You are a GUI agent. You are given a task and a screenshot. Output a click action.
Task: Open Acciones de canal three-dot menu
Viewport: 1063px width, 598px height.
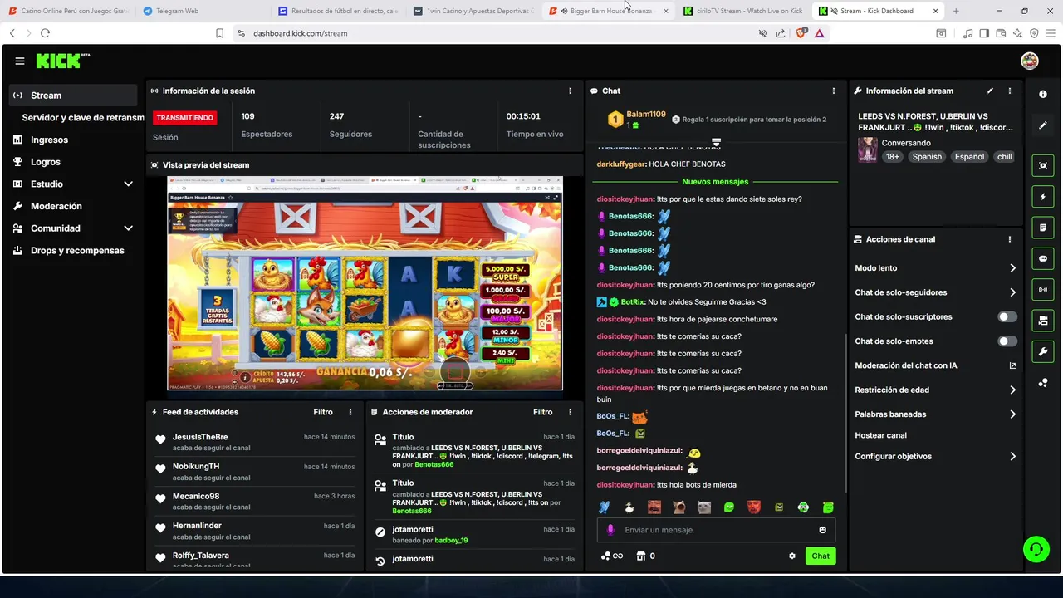[1010, 239]
